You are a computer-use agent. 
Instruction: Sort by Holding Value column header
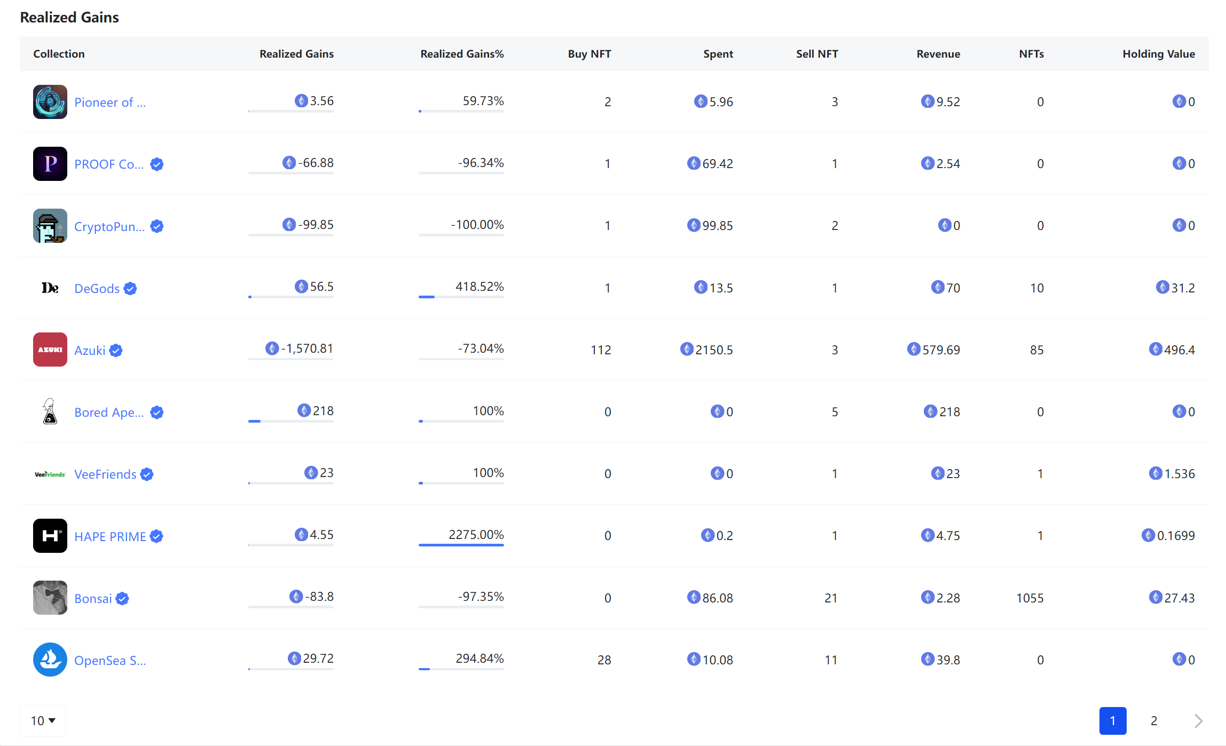pyautogui.click(x=1158, y=54)
